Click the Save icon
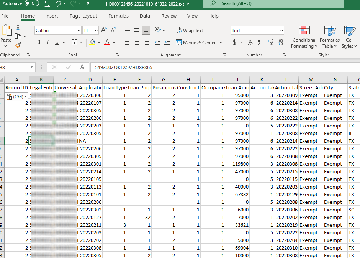The height and width of the screenshot is (258, 360). (47, 3)
